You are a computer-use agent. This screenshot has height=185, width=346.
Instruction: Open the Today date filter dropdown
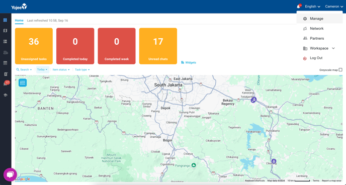click(42, 69)
